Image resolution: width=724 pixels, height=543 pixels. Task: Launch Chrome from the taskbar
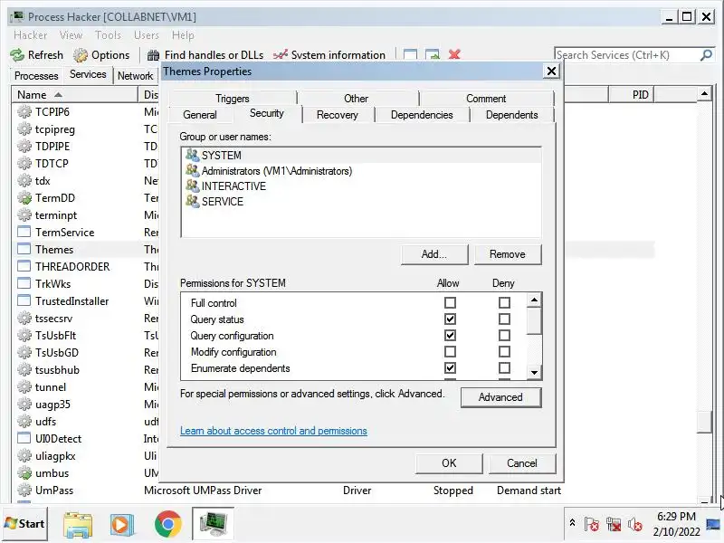168,524
